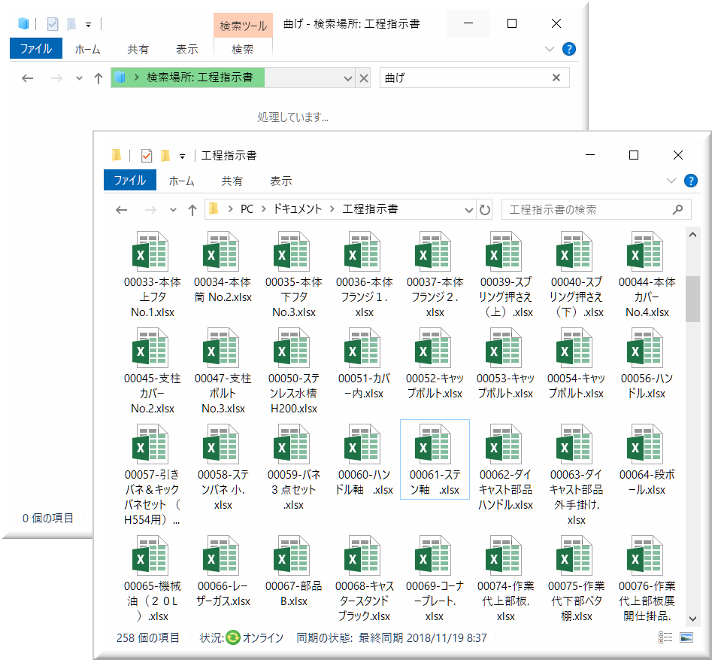Switch to 共有 tab in 工程指示書 window
712x660 pixels.
coord(232,181)
